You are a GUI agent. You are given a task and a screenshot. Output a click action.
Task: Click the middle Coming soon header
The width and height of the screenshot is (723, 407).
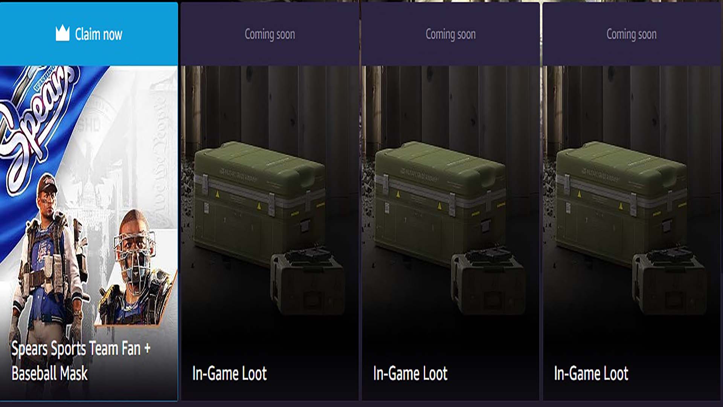coord(450,34)
